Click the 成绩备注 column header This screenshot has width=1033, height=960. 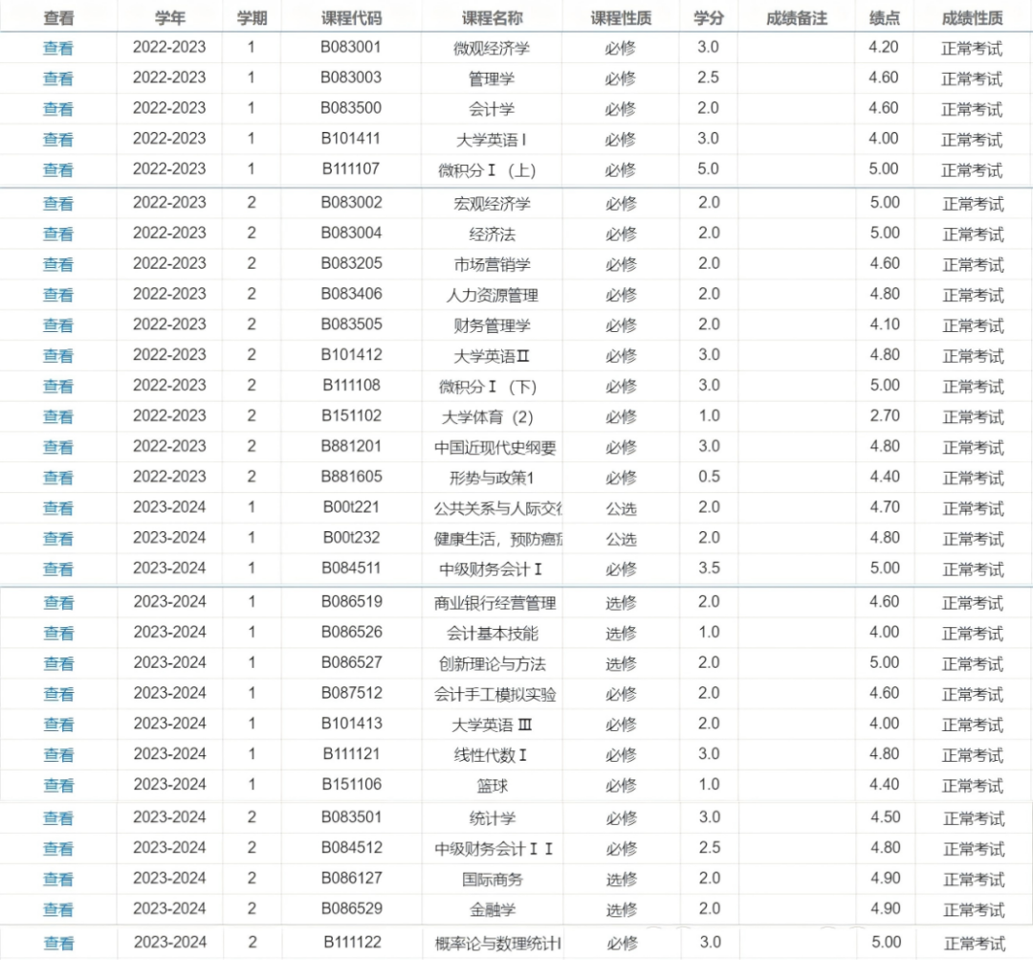(796, 18)
